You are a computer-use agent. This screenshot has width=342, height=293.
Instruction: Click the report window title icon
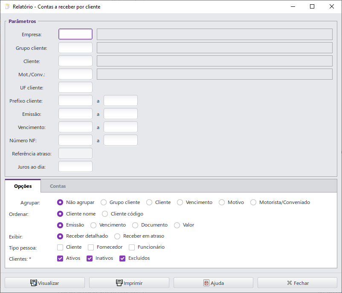(x=7, y=6)
